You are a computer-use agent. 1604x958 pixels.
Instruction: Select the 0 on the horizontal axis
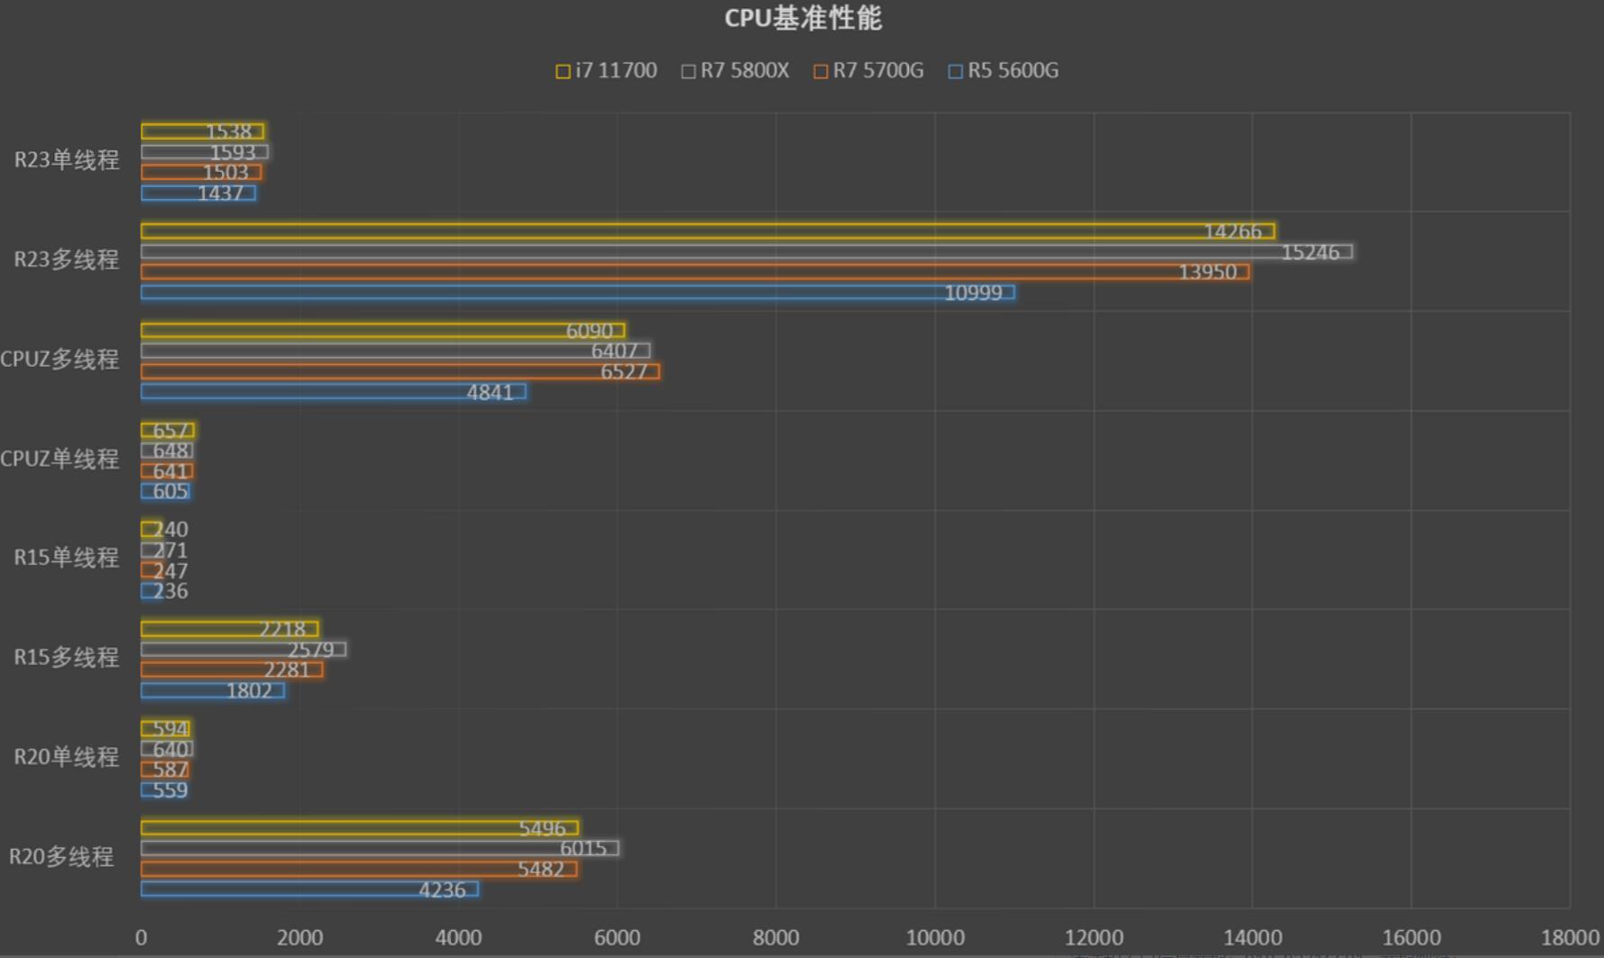click(x=142, y=937)
